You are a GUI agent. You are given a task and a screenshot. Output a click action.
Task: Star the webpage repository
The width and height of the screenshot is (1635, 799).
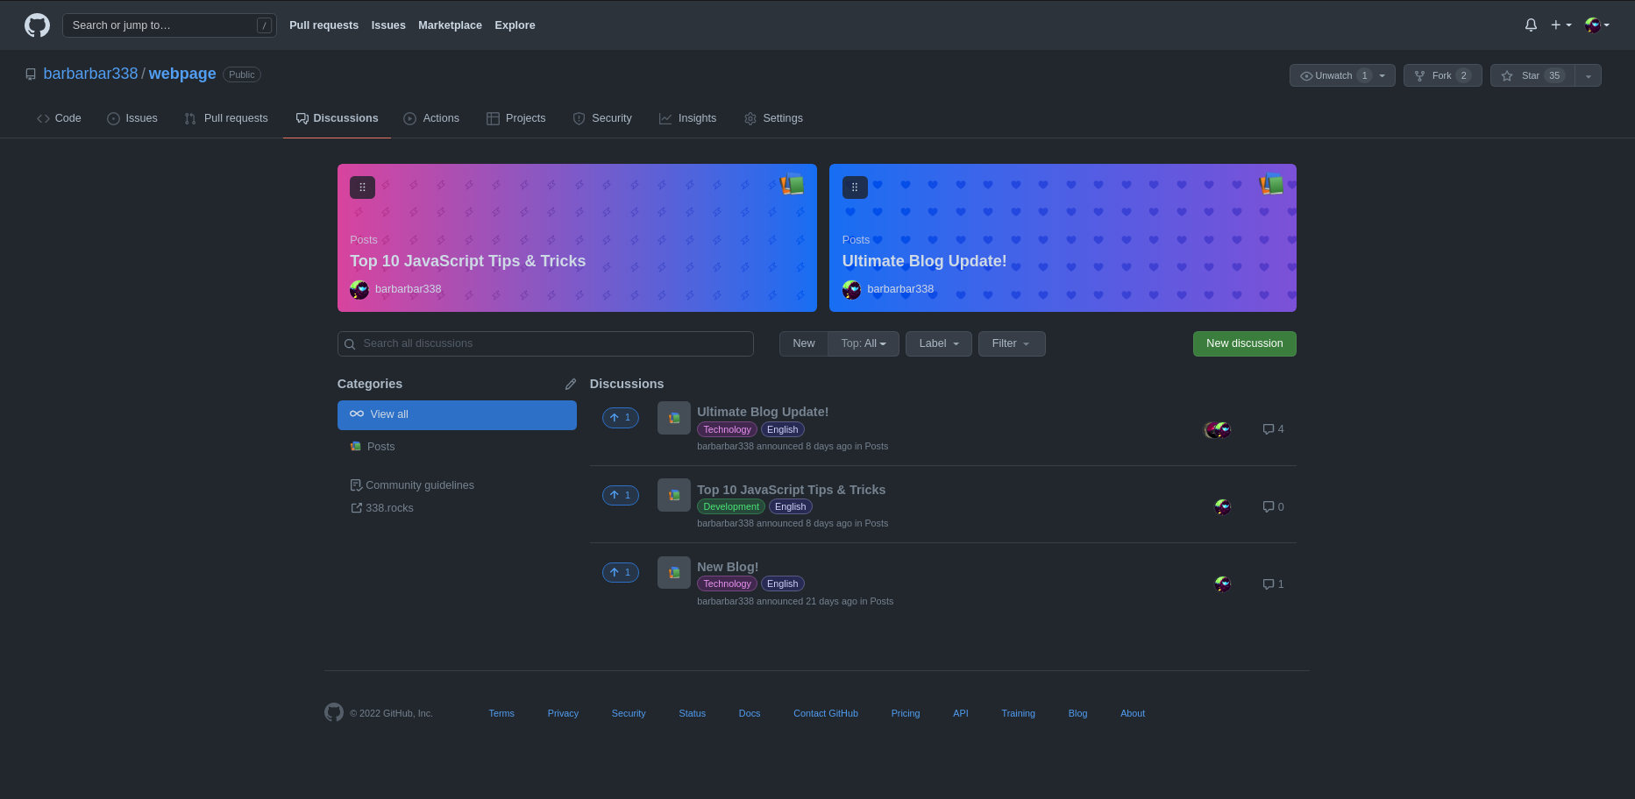pyautogui.click(x=1532, y=75)
